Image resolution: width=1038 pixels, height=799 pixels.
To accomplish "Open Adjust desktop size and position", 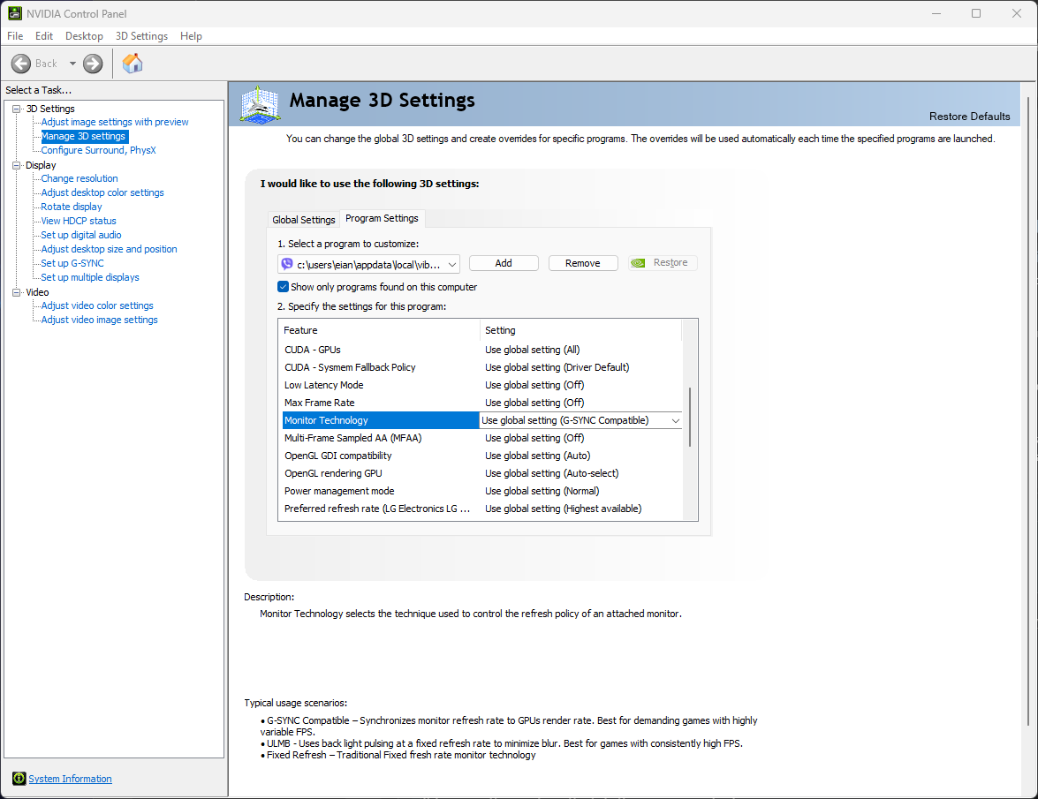I will tap(110, 249).
